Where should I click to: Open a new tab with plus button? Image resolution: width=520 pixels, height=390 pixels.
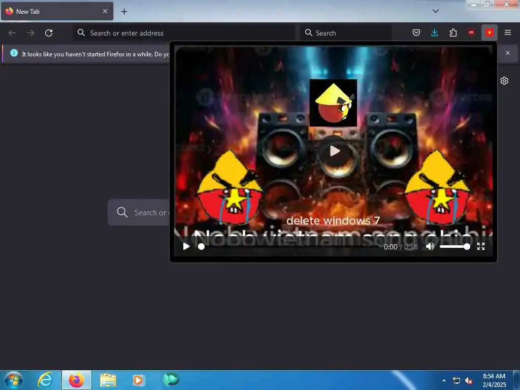coord(124,12)
